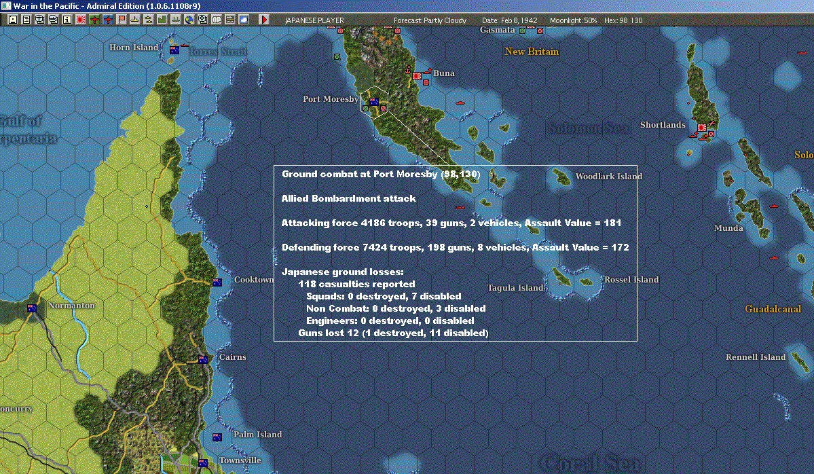Screen dimensions: 814x474
Task: Click the Japanese rising sun flag toolbar icon
Action: click(81, 20)
